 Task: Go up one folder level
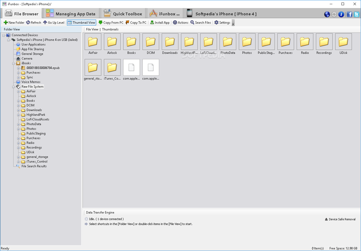point(54,23)
